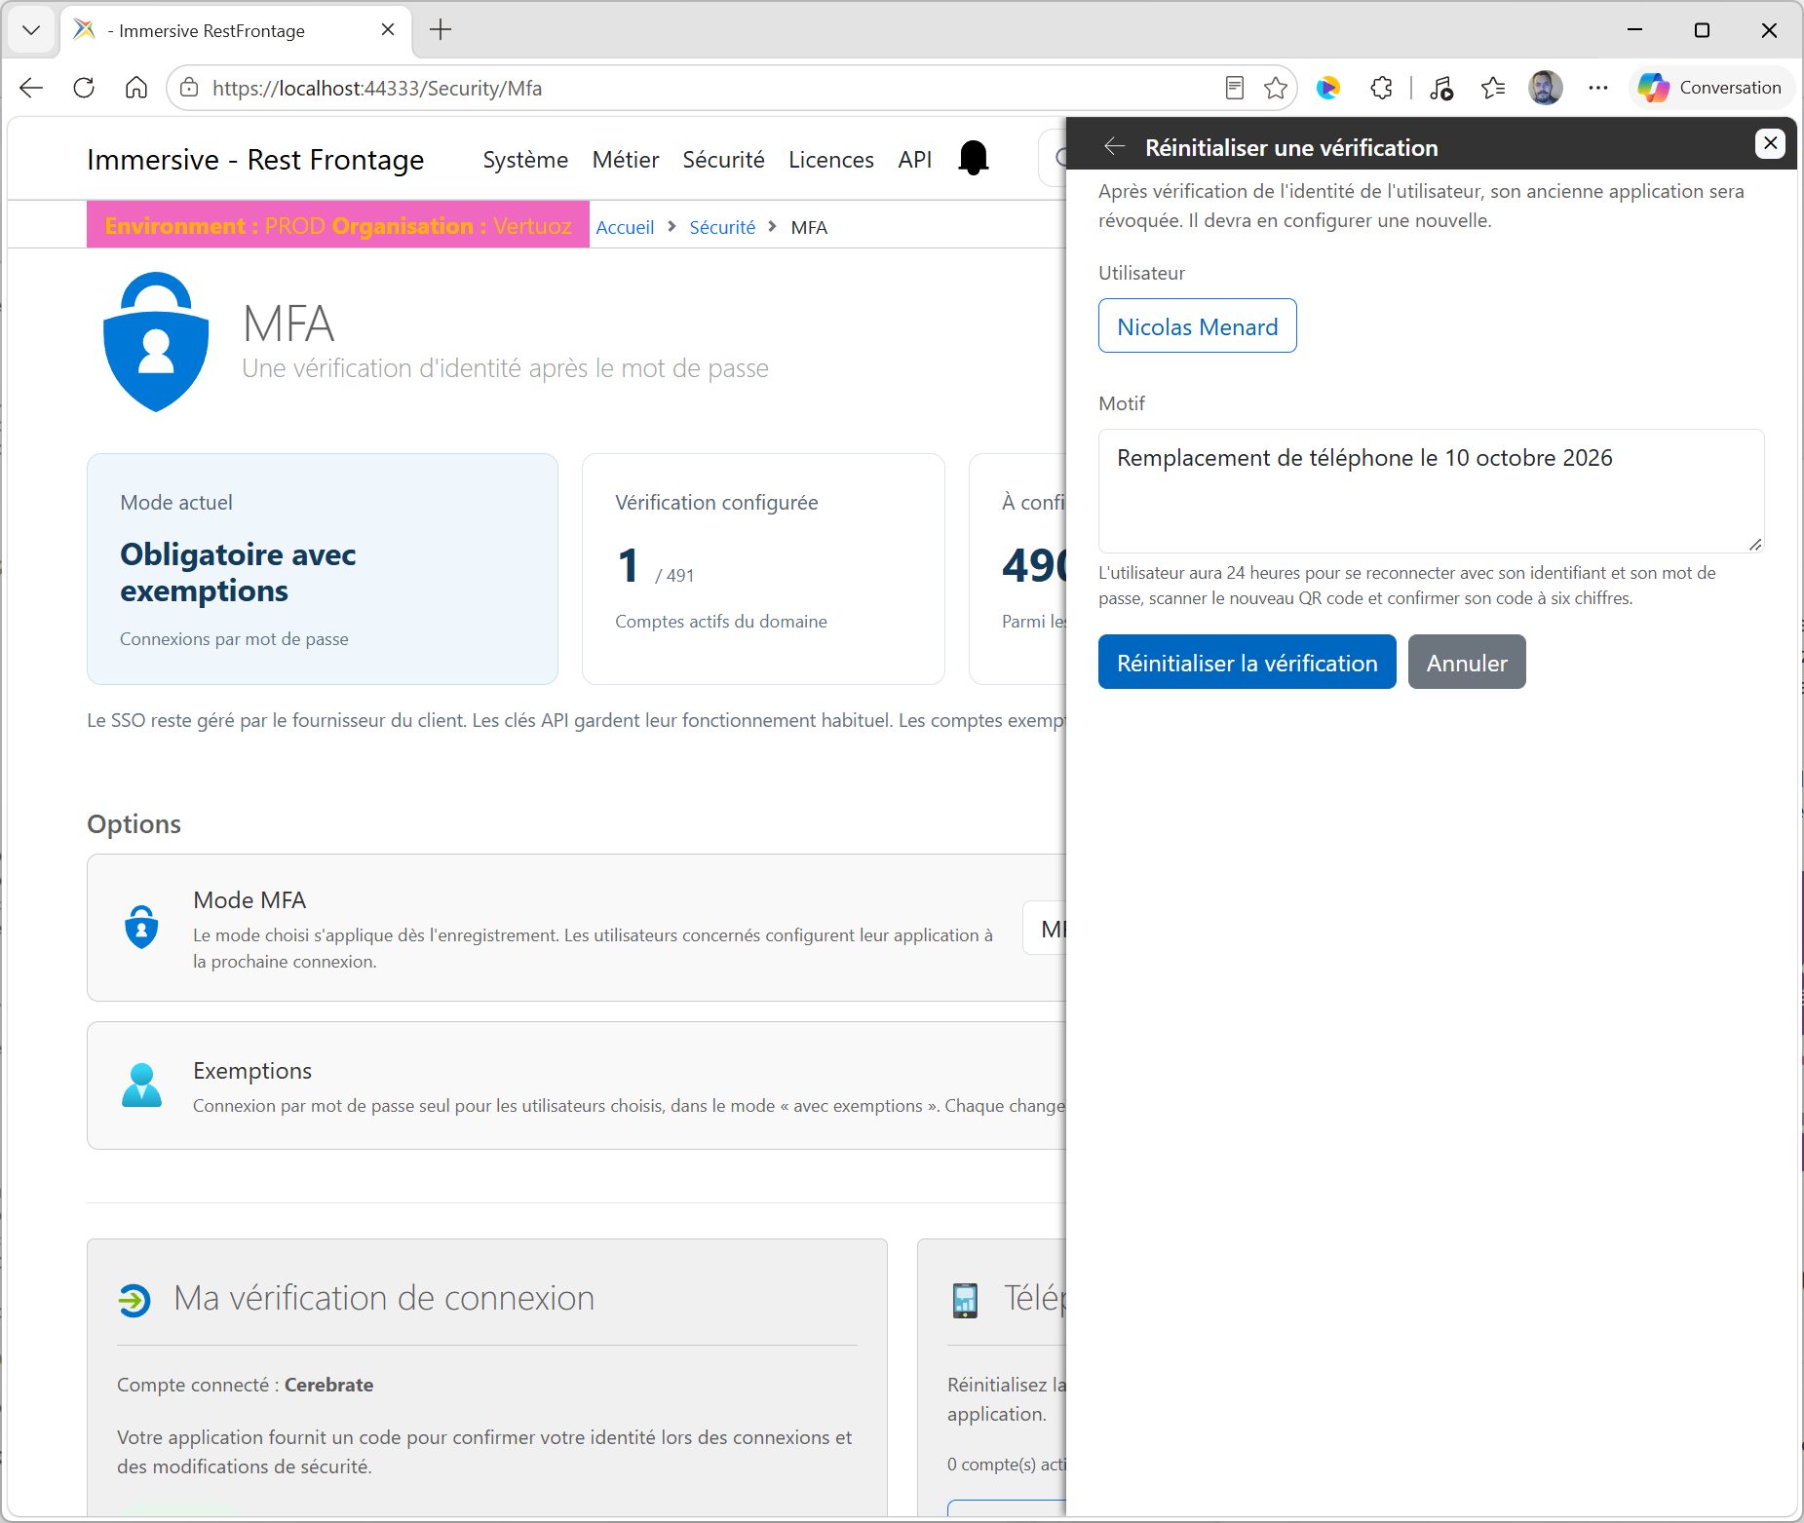Open the browser Settings and more menu

pyautogui.click(x=1598, y=88)
